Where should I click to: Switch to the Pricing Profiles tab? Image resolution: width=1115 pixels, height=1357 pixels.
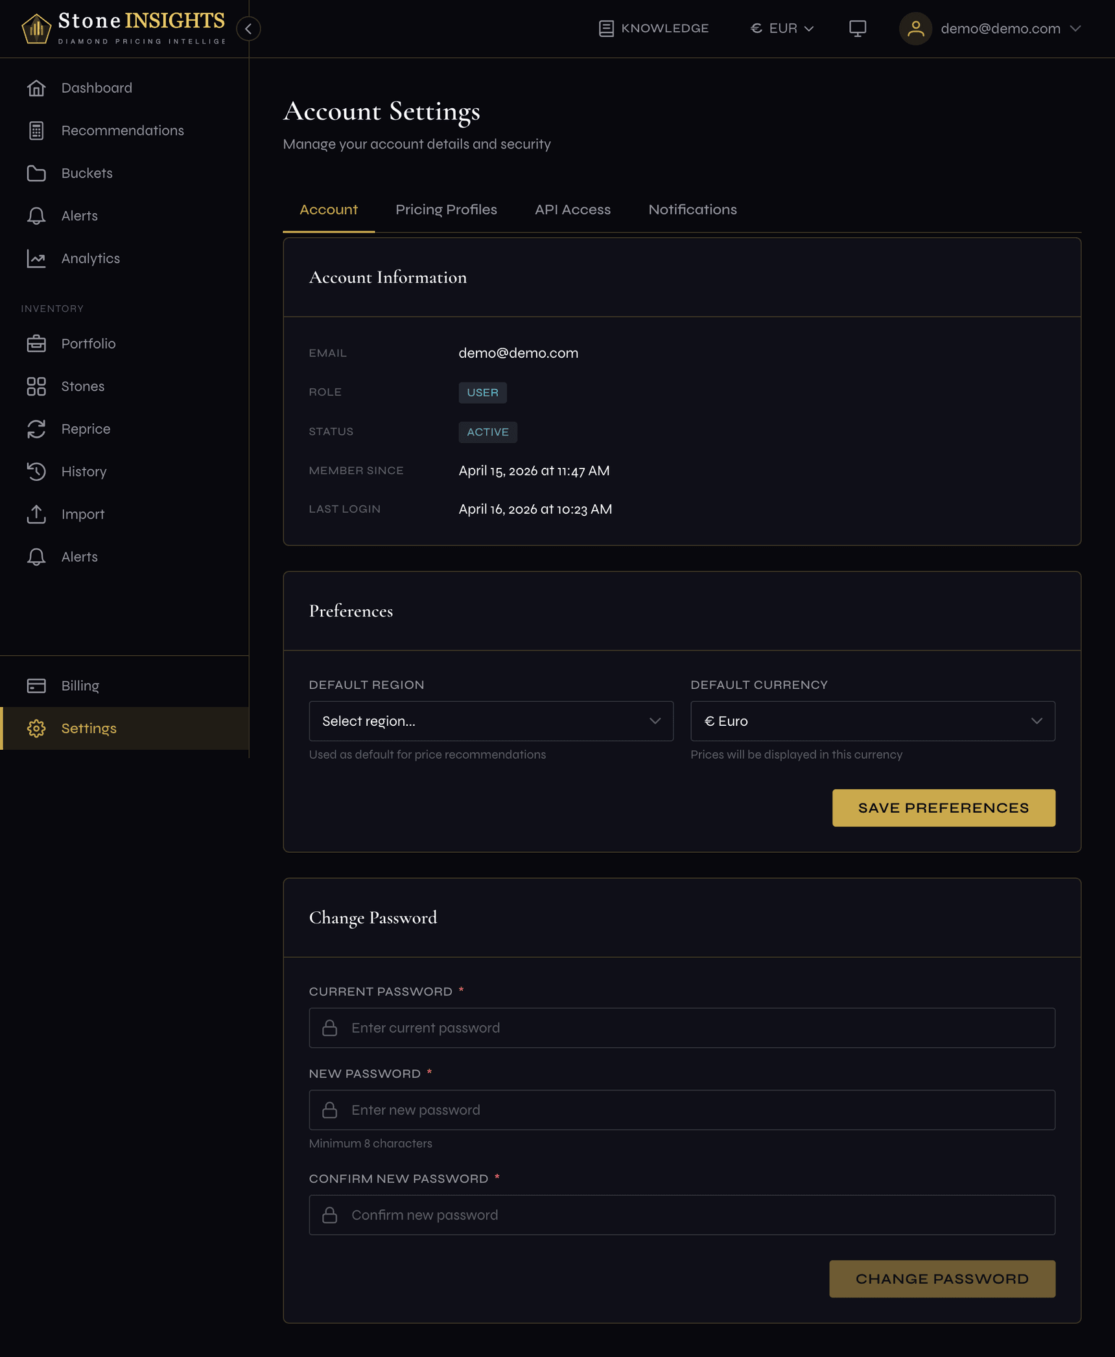coord(446,209)
